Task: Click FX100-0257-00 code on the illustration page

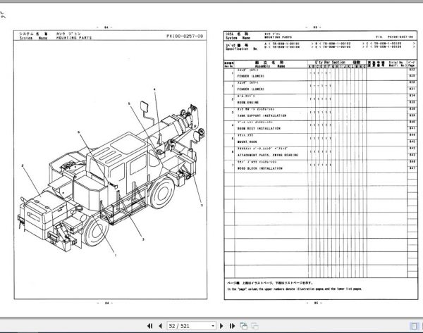Action: point(185,36)
